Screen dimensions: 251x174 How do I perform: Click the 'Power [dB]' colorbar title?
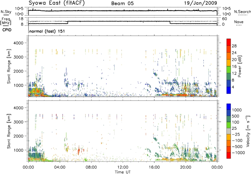coord(239,66)
